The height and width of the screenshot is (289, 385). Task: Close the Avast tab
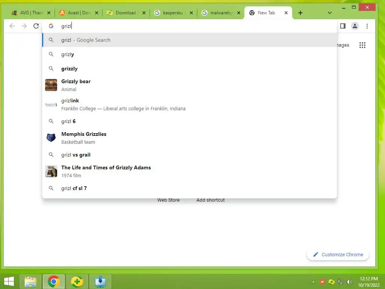click(97, 13)
